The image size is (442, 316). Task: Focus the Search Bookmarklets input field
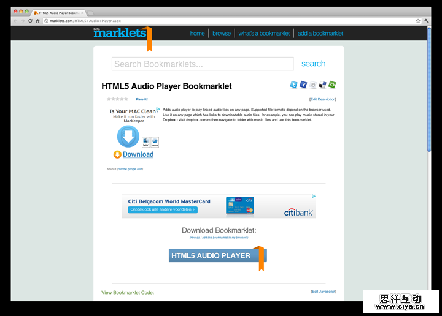coord(203,64)
